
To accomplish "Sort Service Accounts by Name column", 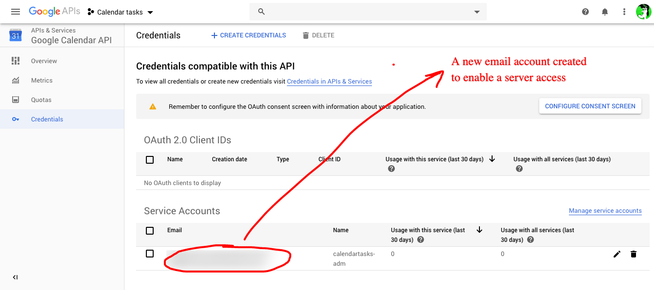I will tap(341, 230).
